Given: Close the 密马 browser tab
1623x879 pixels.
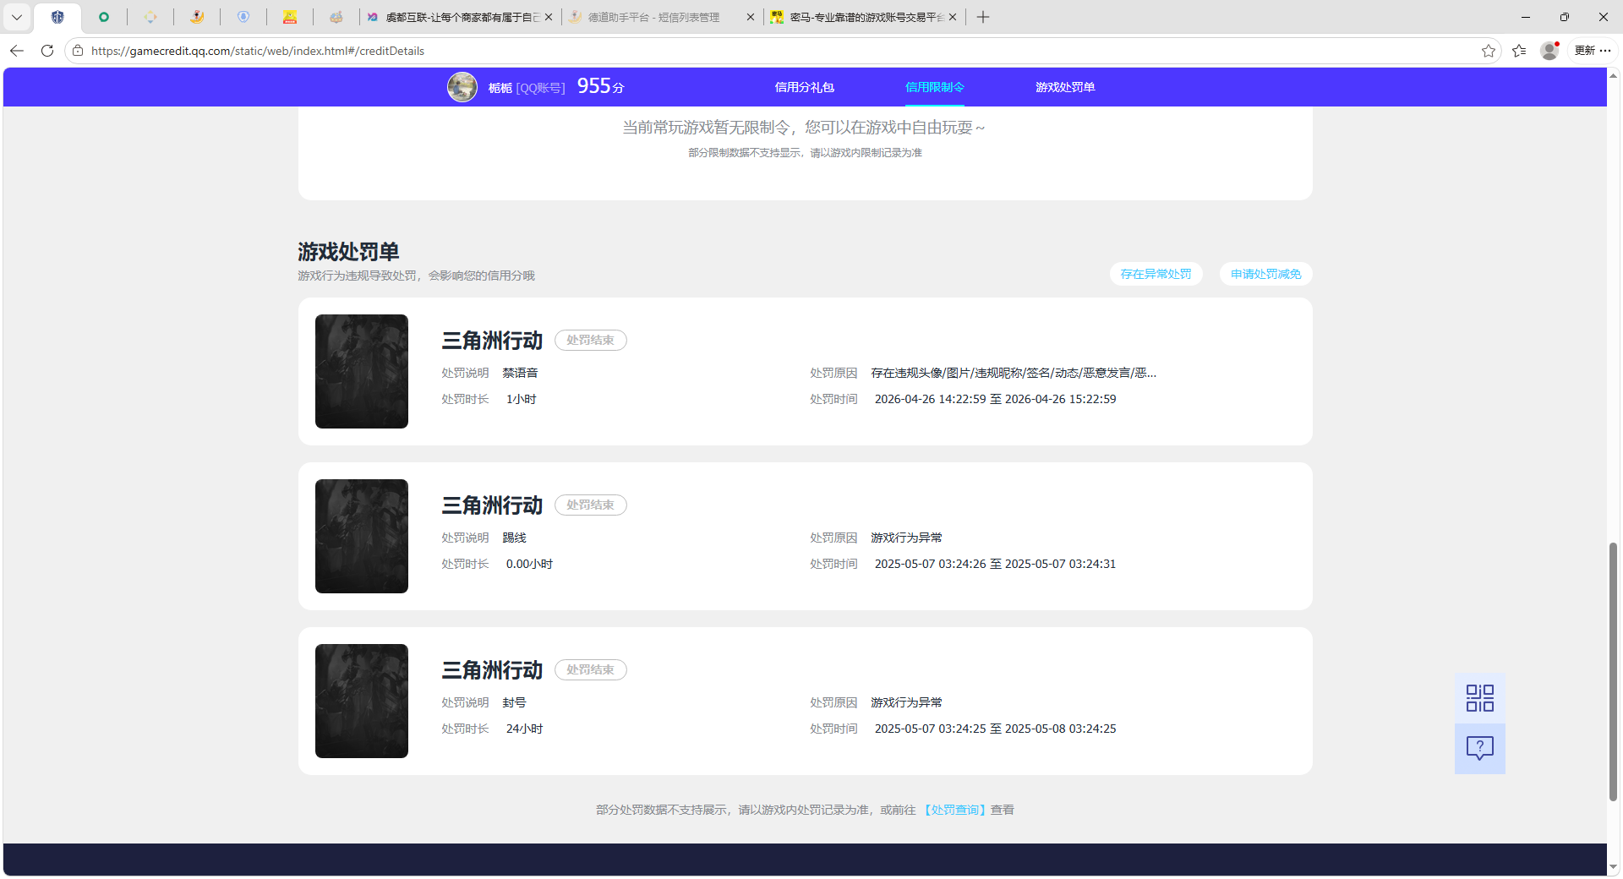Looking at the screenshot, I should [953, 17].
